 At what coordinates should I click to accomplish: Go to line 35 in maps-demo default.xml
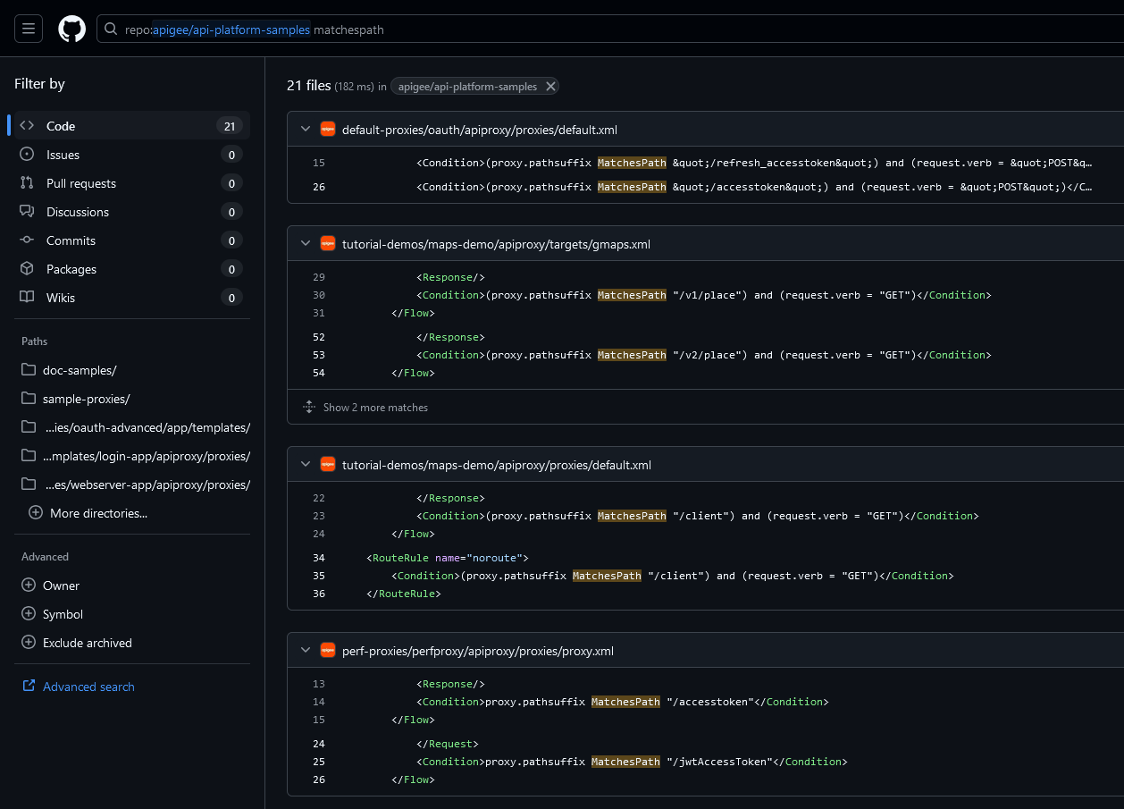(x=319, y=576)
